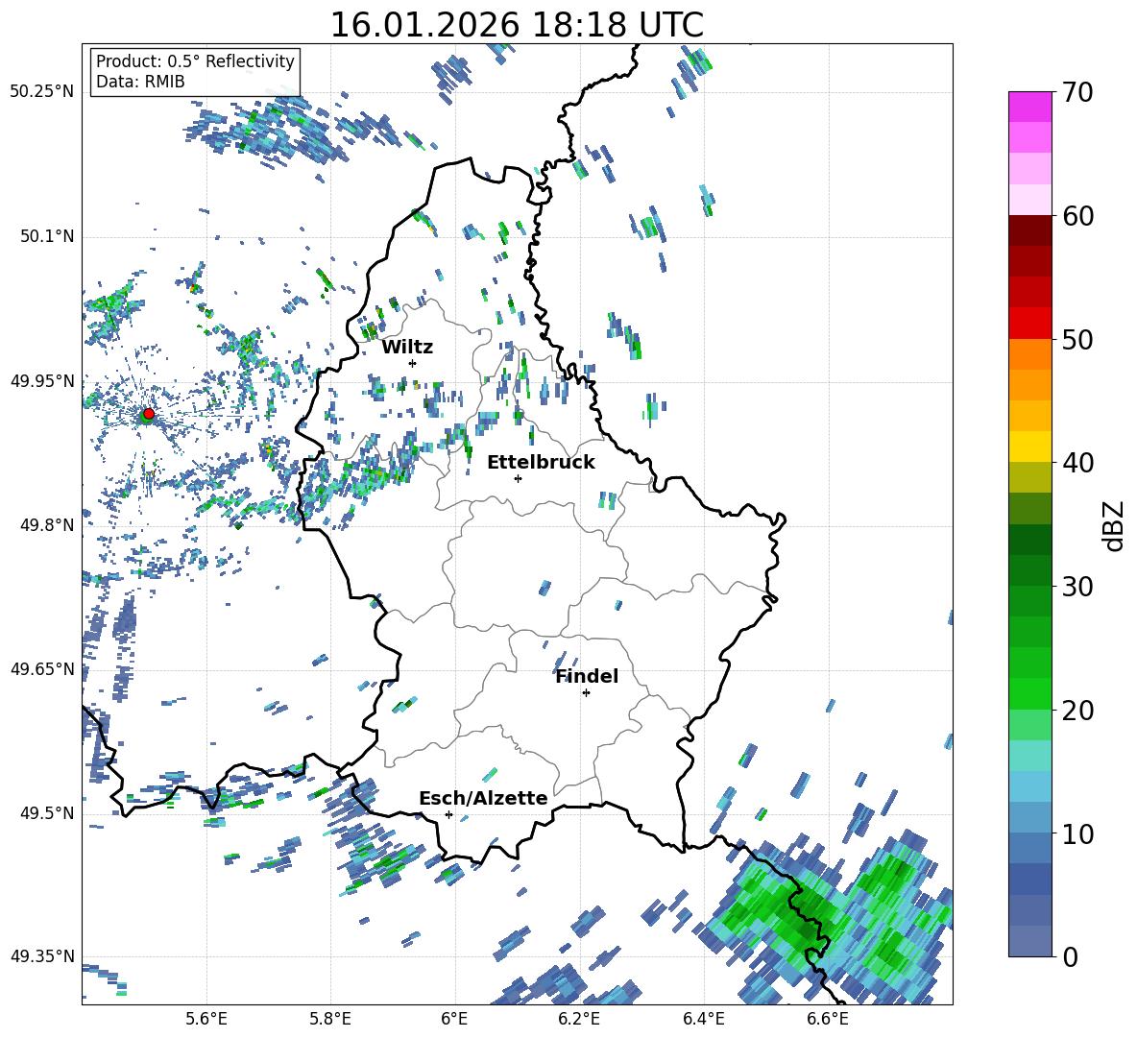
Task: Click the bright green colorbar segment above 20
Action: coord(1029,693)
